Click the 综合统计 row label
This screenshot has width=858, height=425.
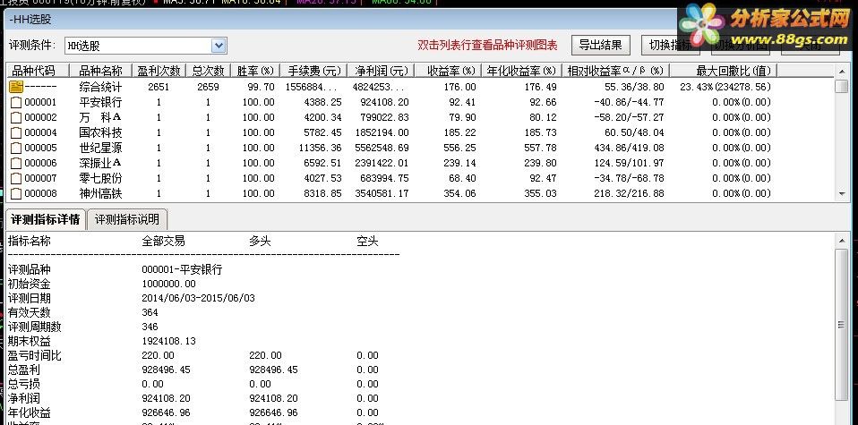pos(100,87)
